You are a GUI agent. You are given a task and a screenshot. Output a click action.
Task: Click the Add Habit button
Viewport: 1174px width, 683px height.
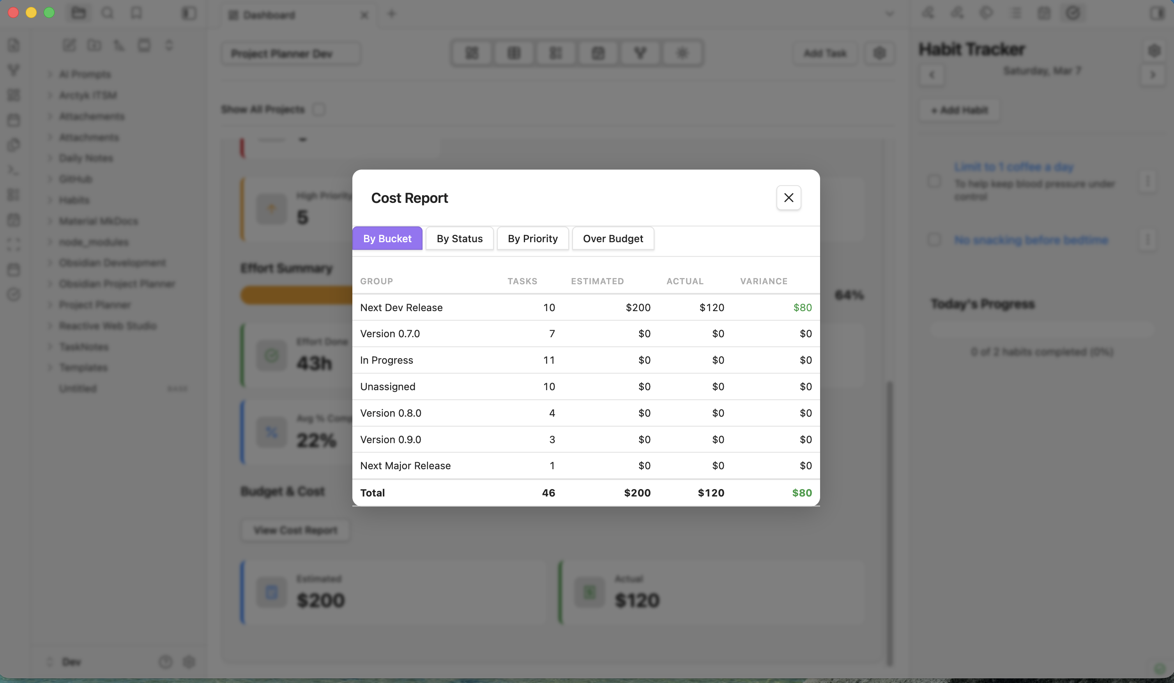[959, 110]
